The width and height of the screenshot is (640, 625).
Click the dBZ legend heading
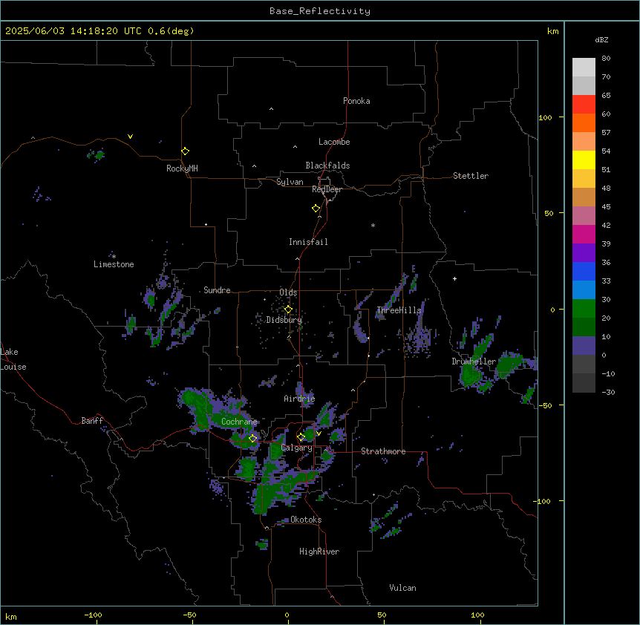tap(601, 40)
